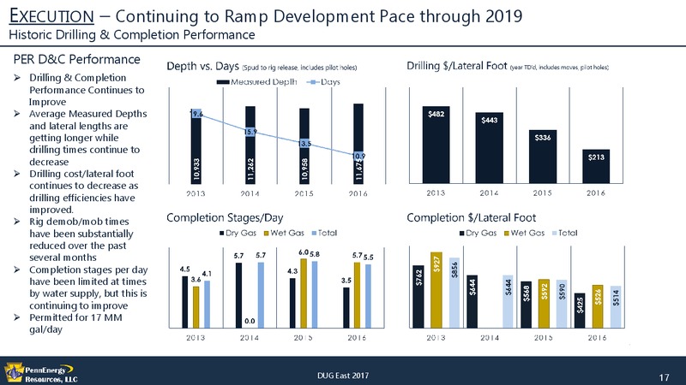Select the $482 drilling cost bar
This screenshot has width=686, height=385.
coord(436,145)
